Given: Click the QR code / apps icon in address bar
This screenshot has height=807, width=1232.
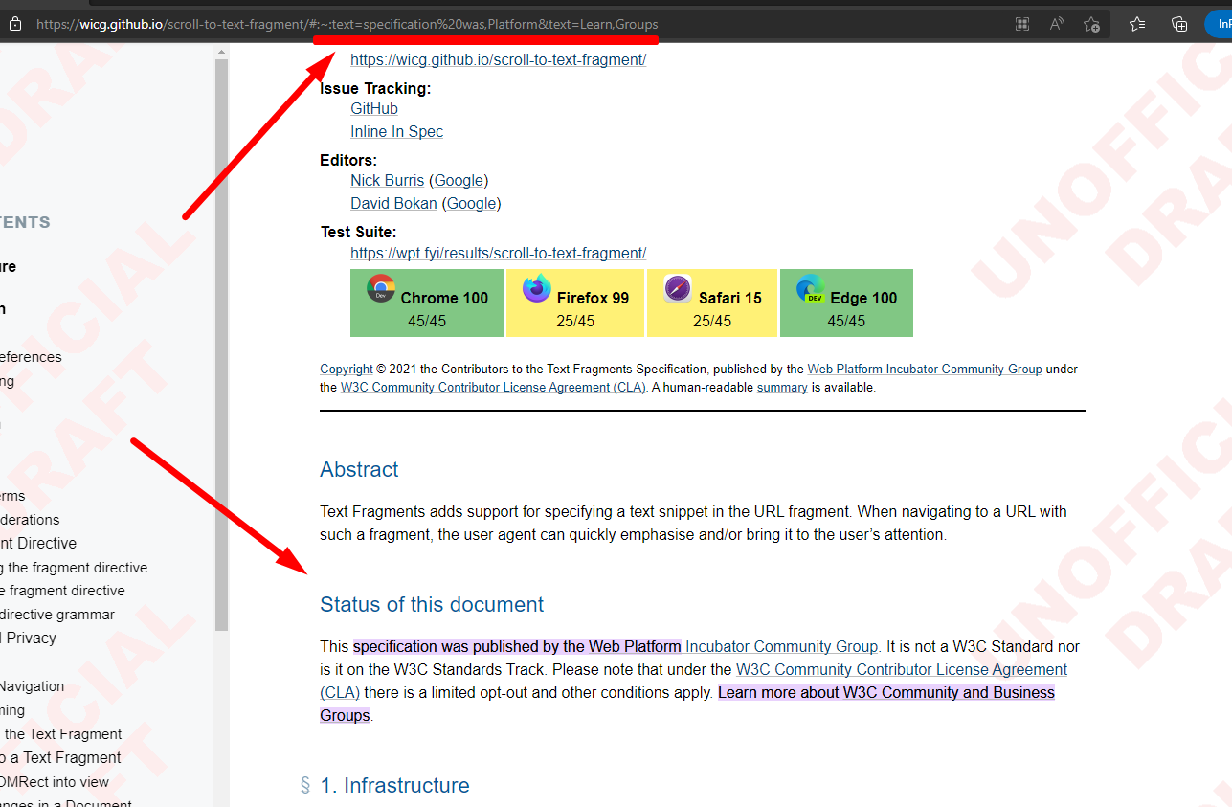Looking at the screenshot, I should click(1022, 24).
